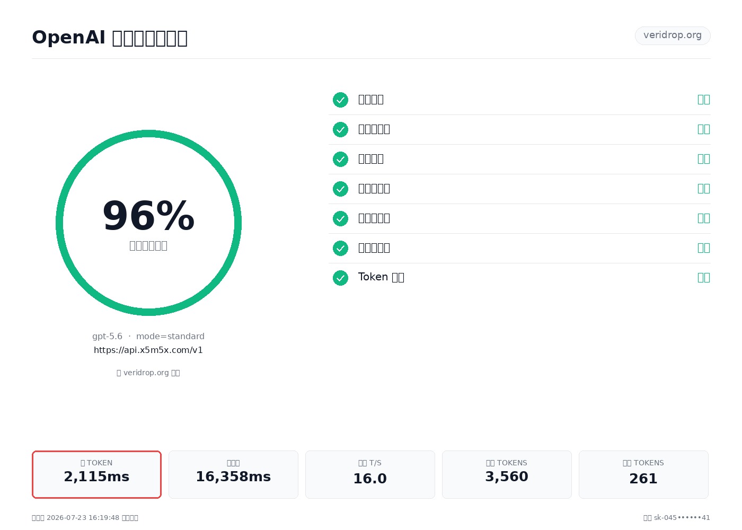Select the Token checklist row label

(381, 277)
